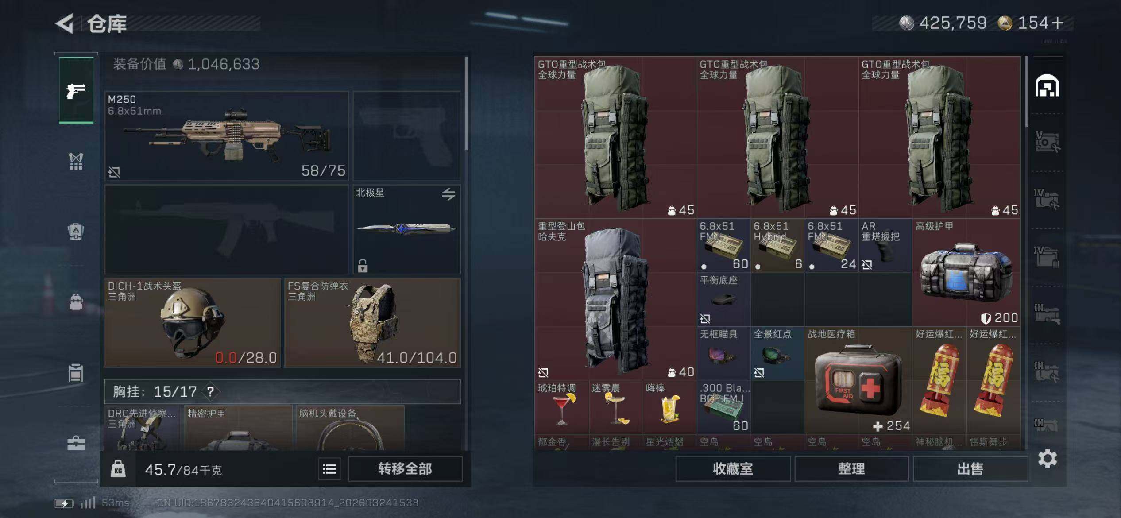Select the 战地医疗箱 first aid kit
The image size is (1121, 518).
pos(858,380)
